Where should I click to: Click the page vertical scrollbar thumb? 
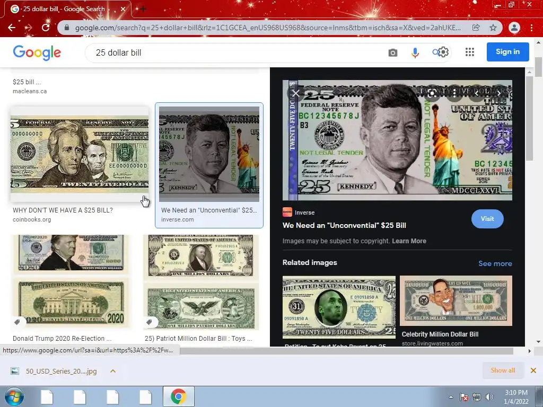pyautogui.click(x=539, y=67)
